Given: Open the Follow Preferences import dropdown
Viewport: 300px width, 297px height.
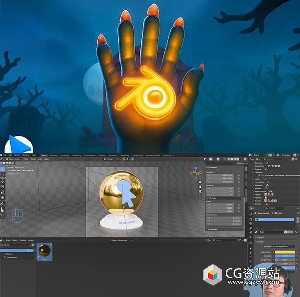Looking at the screenshot, I should pos(122,240).
